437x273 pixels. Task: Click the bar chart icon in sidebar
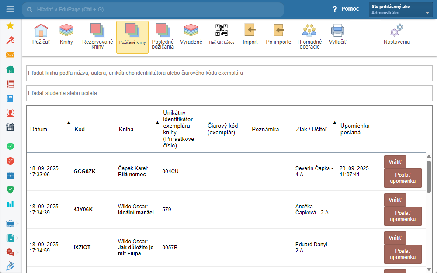pyautogui.click(x=10, y=204)
